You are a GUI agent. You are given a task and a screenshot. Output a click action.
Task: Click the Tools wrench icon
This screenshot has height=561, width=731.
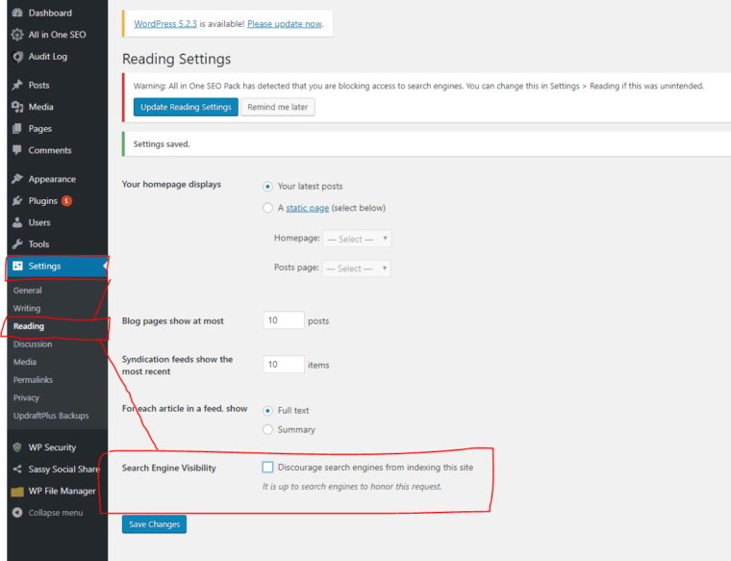(17, 244)
